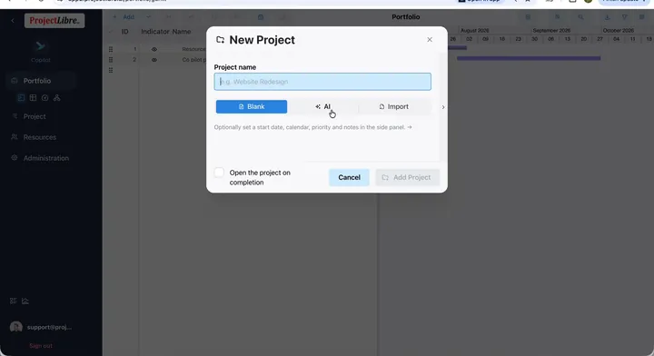Click the ID column header
Viewport: 654px width, 356px height.
click(124, 32)
